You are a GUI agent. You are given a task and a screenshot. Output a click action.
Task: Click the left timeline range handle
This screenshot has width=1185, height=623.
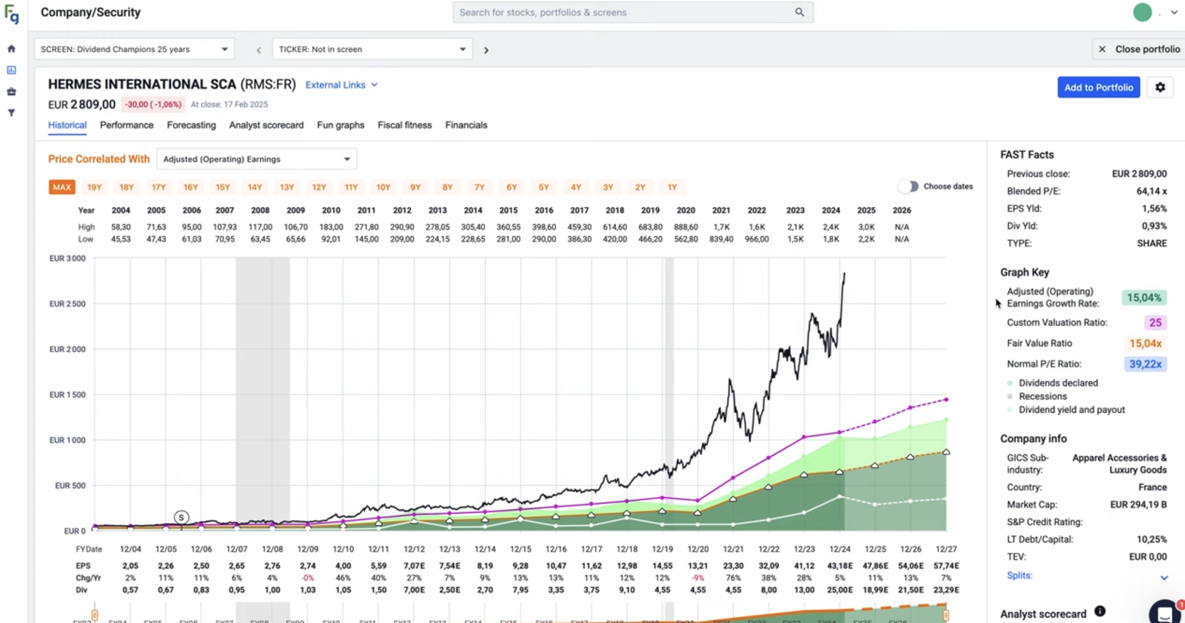click(x=94, y=615)
